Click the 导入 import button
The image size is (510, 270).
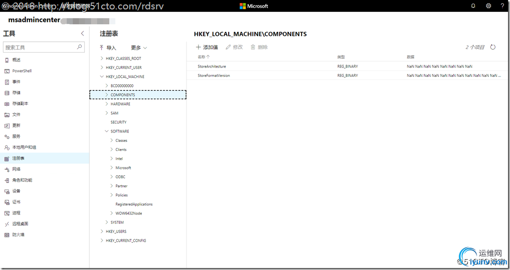pos(108,48)
